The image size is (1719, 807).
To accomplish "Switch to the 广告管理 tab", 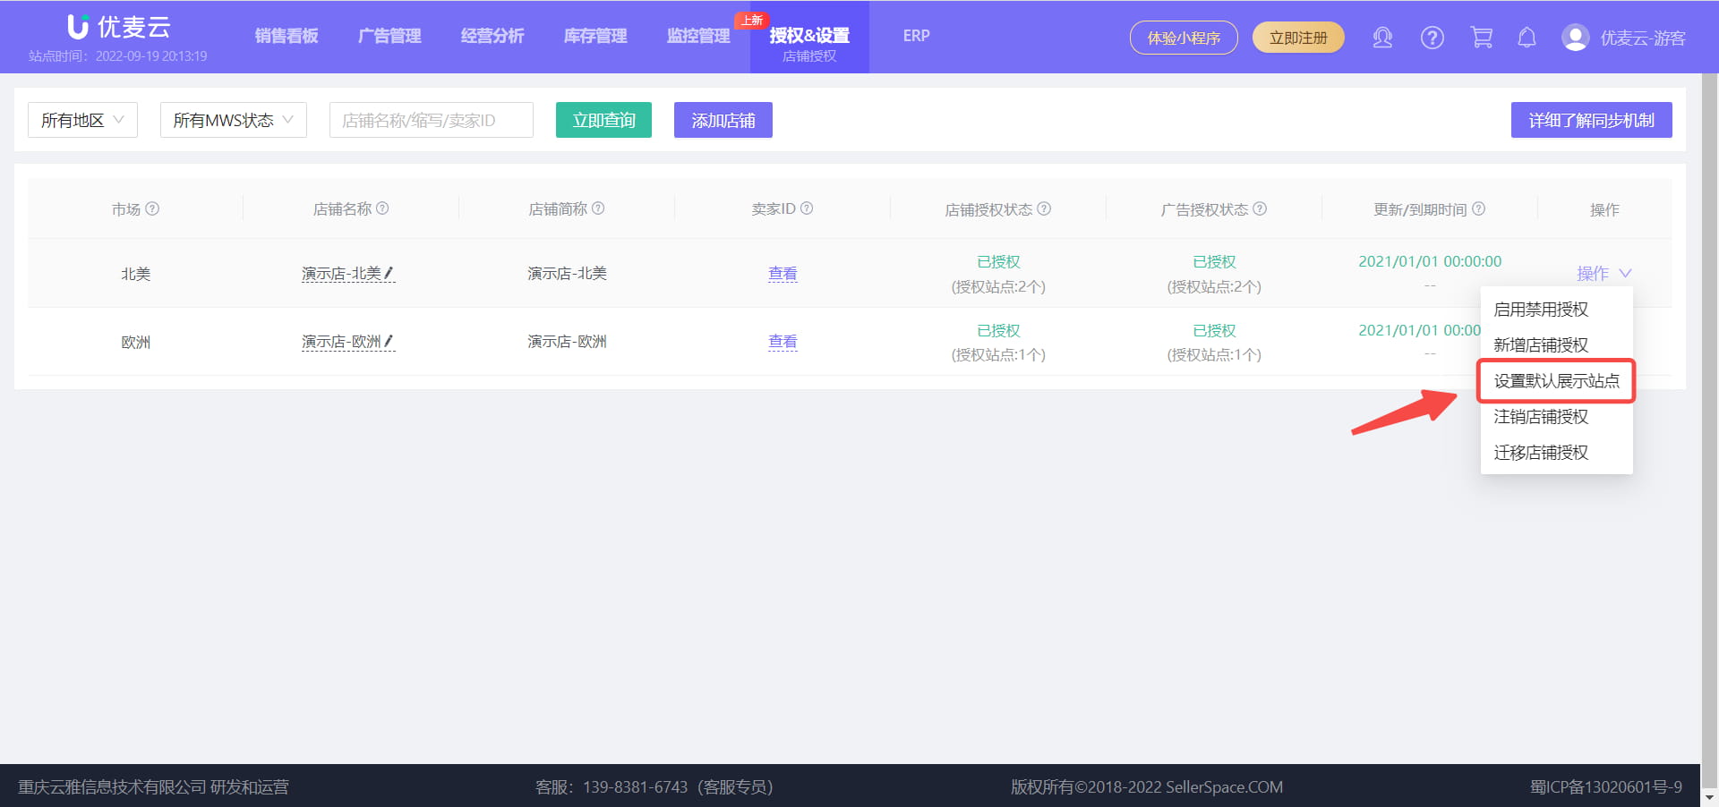I will point(389,36).
